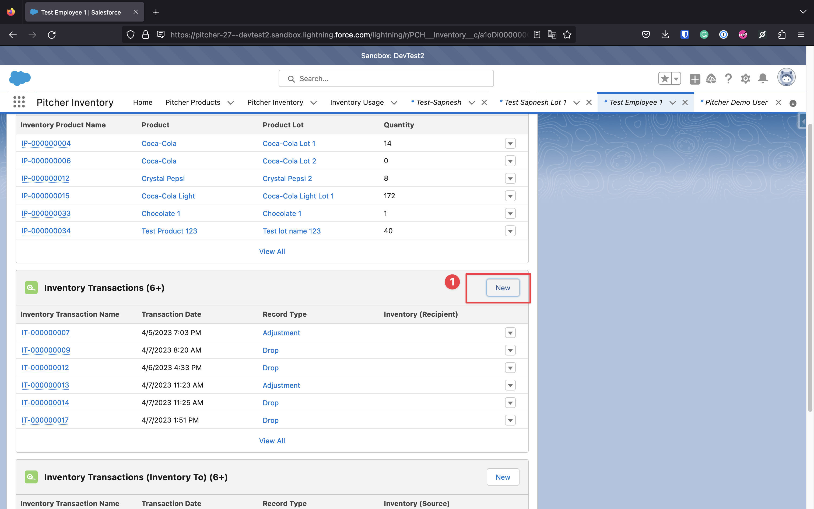Switch to the Test Sapnesh Lot 1 tab
The image size is (814, 509).
click(x=535, y=102)
